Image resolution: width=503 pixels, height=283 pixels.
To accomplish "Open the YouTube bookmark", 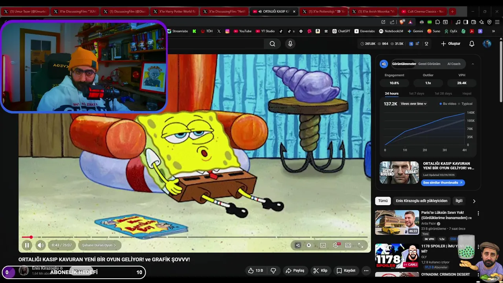I will tap(242, 31).
